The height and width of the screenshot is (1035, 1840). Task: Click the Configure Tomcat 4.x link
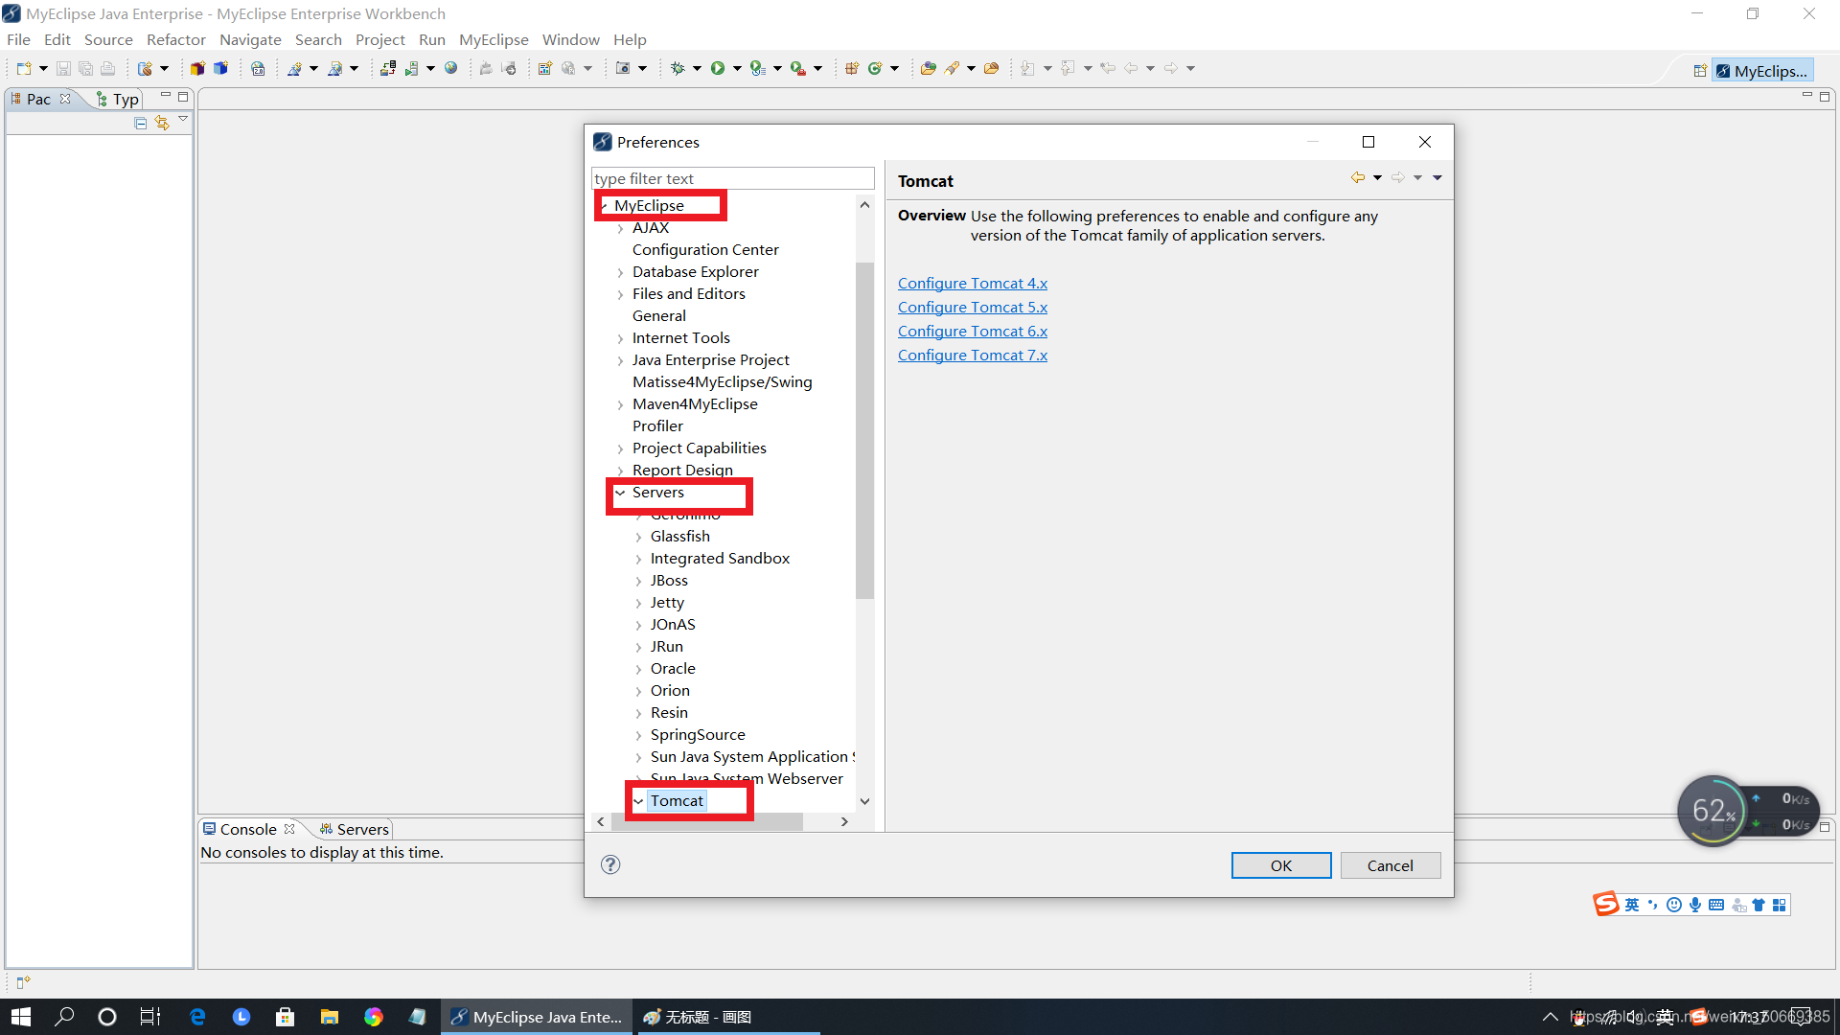973,283
